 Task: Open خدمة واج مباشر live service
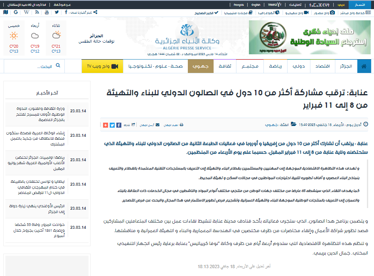point(355,12)
